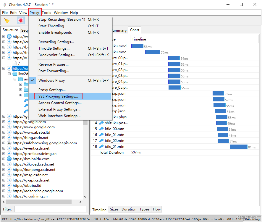Click the red record button icon
The height and width of the screenshot is (222, 262).
[x=21, y=20]
